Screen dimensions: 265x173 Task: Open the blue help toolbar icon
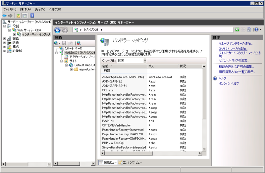32,16
